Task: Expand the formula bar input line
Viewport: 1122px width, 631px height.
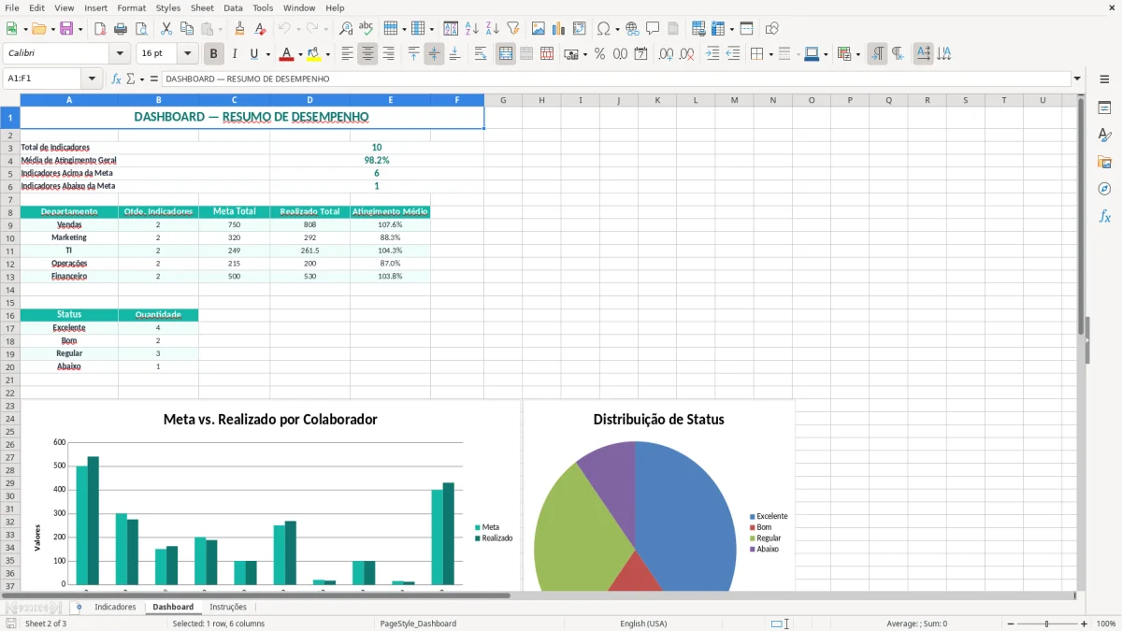Action: [x=1077, y=79]
